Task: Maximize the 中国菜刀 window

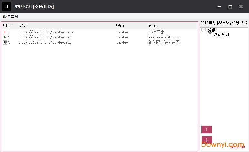Action: pos(230,7)
